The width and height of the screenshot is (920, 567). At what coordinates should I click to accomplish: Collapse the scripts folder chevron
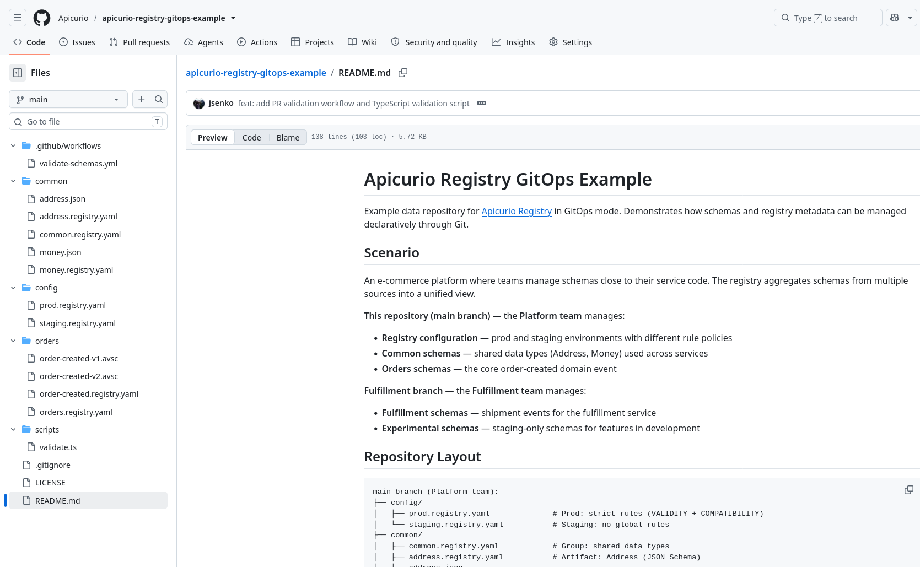tap(13, 429)
